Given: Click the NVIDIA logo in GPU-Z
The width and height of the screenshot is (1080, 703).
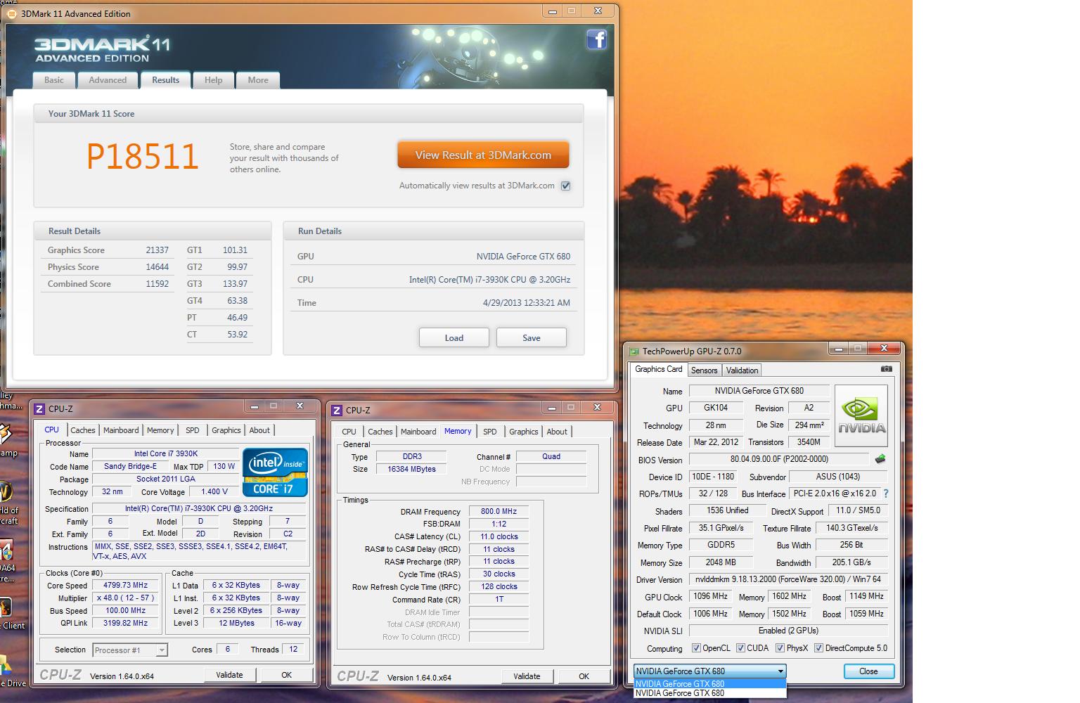Looking at the screenshot, I should [861, 415].
